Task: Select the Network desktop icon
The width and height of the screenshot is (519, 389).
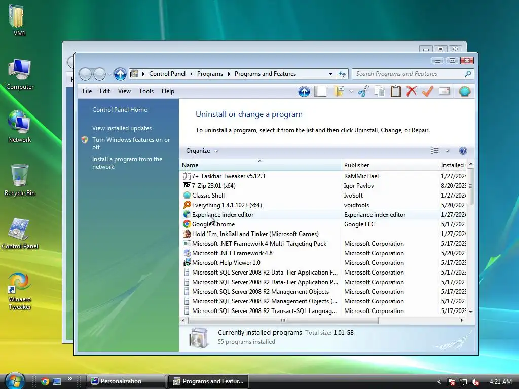Action: (x=20, y=127)
